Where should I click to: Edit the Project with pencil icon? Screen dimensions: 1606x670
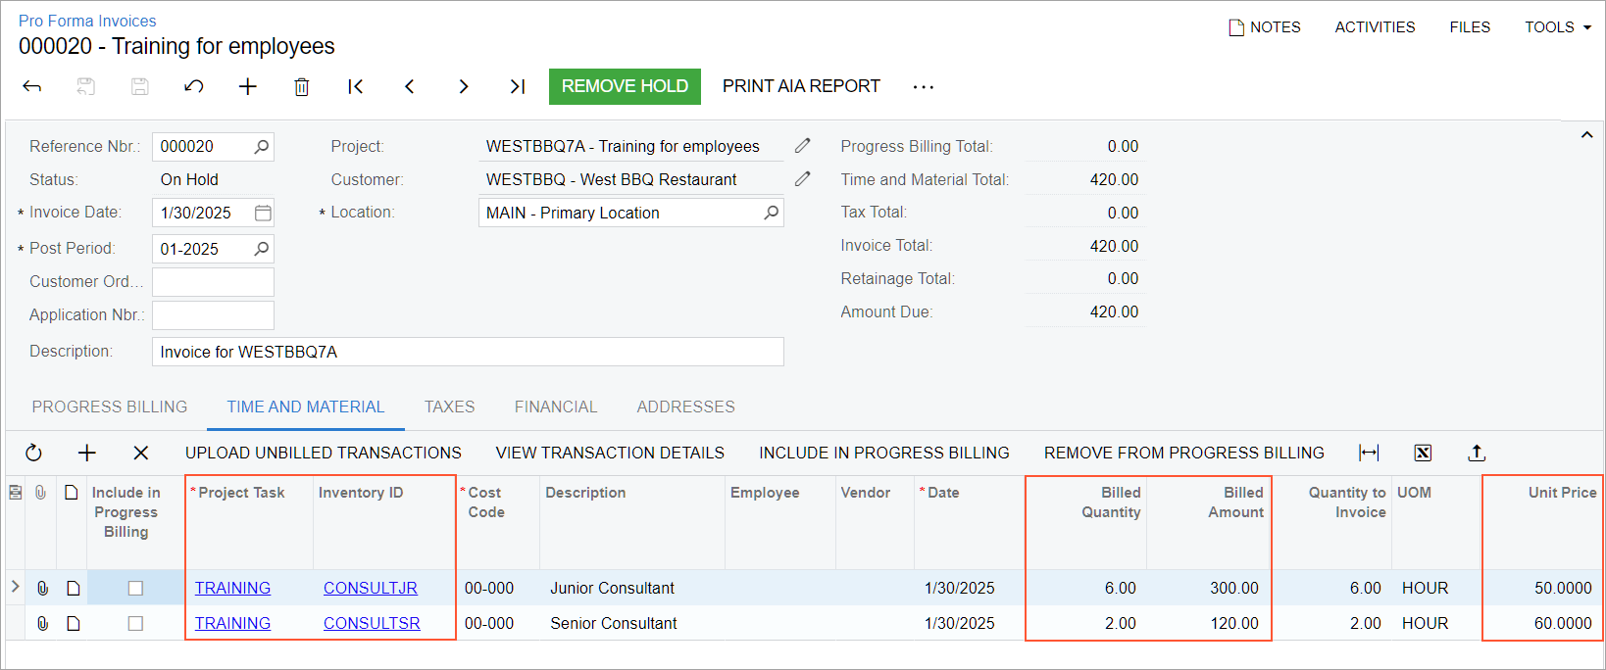click(802, 146)
